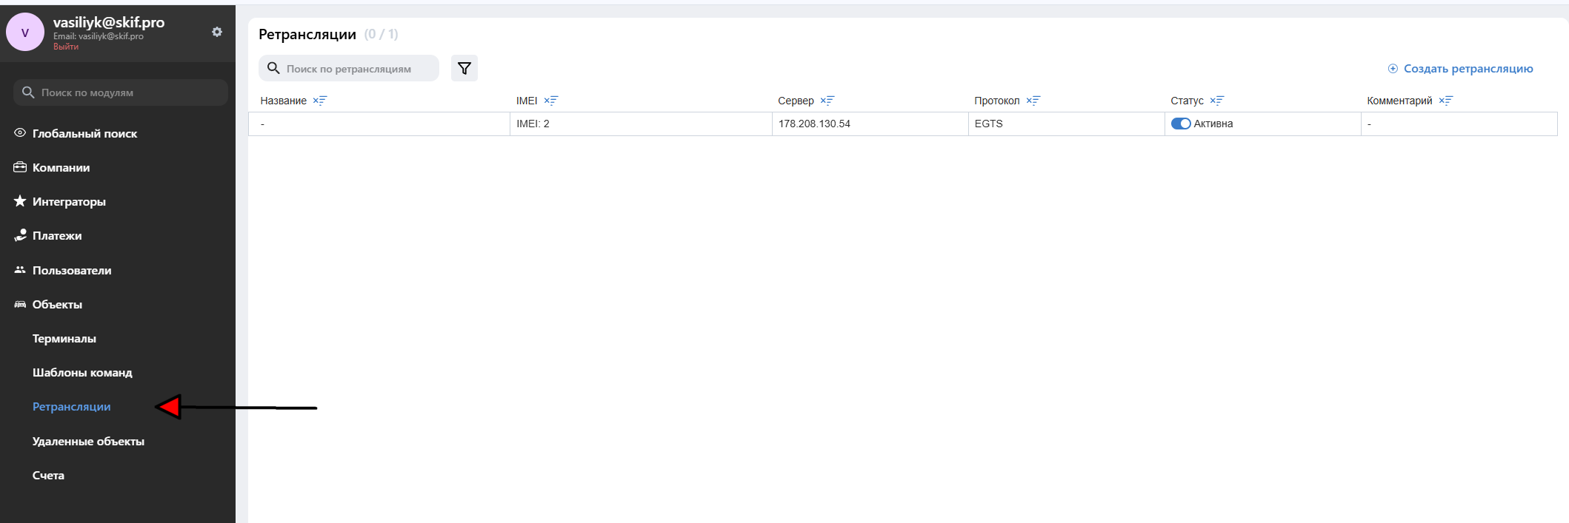1569x523 pixels.
Task: Open Пользователи section
Action: tap(72, 271)
